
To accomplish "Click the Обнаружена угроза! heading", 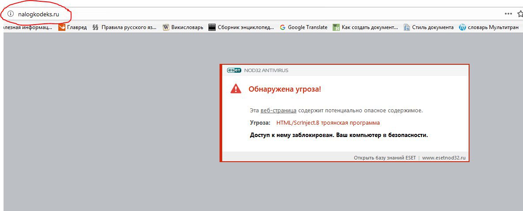I will click(285, 89).
